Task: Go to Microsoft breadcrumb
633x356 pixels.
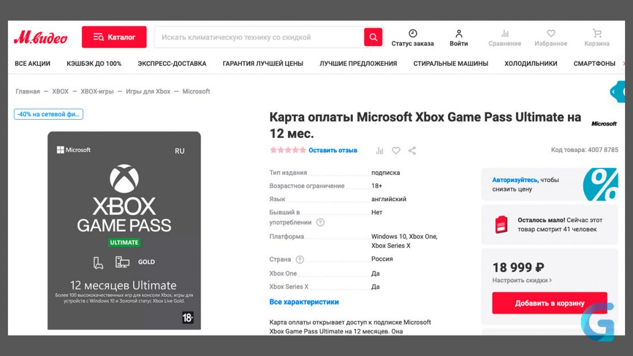Action: [196, 91]
